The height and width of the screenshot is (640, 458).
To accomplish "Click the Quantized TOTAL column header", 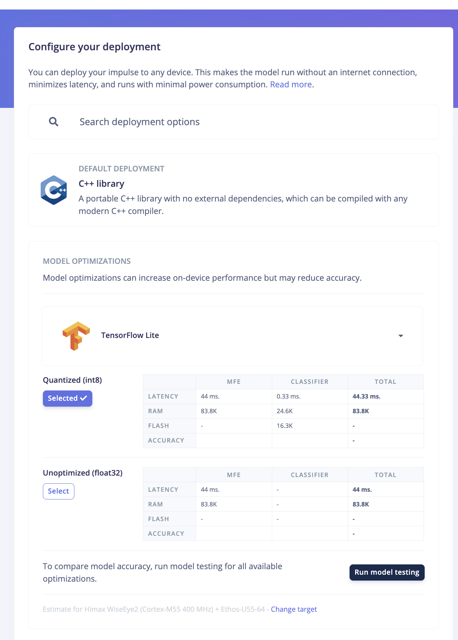I will (x=385, y=382).
